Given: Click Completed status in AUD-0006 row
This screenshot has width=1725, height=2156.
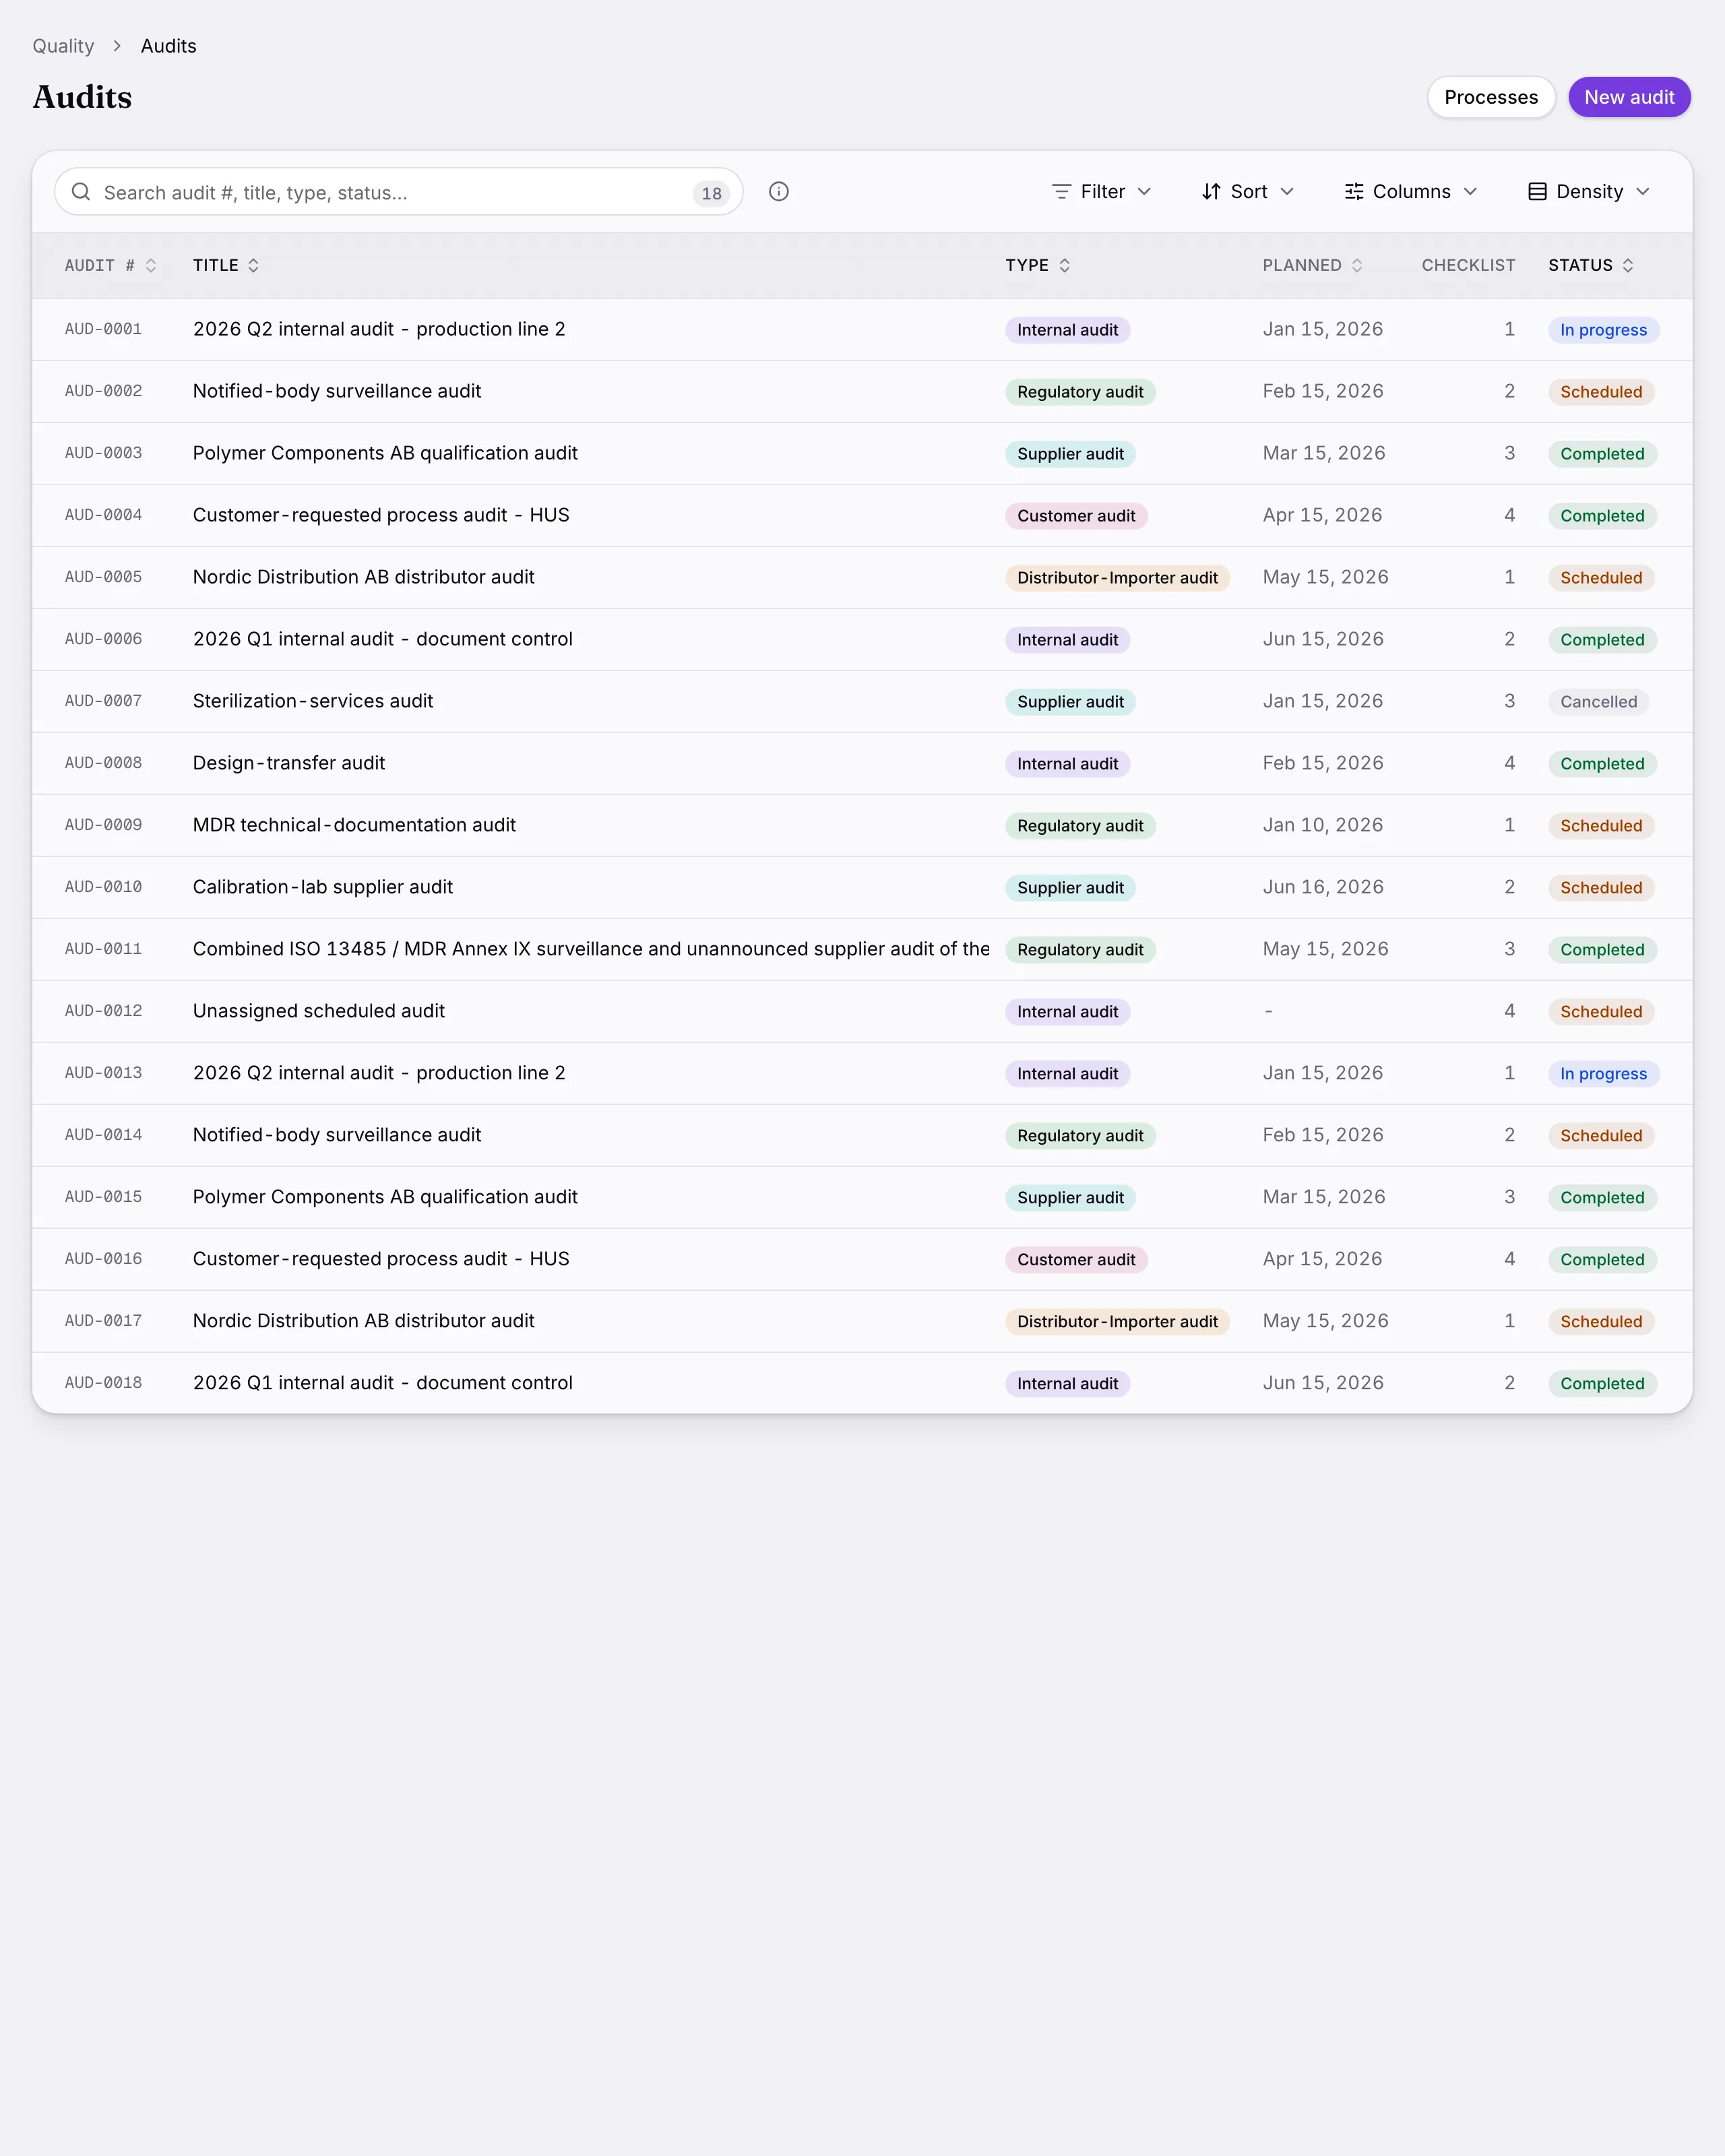Looking at the screenshot, I should click(1602, 640).
